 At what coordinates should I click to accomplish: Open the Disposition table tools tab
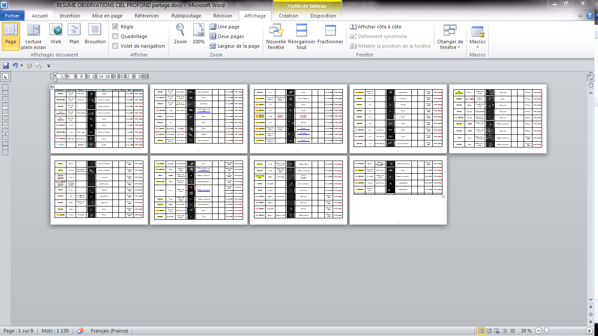click(323, 16)
